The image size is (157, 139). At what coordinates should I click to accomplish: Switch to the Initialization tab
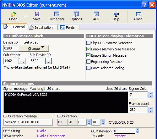tap(42, 28)
